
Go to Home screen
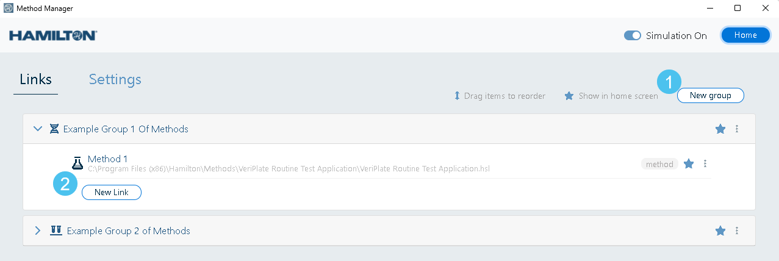(x=745, y=35)
